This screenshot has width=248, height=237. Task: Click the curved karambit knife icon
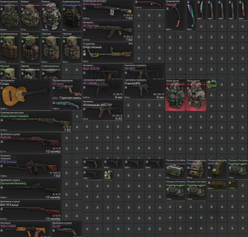pyautogui.click(x=201, y=10)
